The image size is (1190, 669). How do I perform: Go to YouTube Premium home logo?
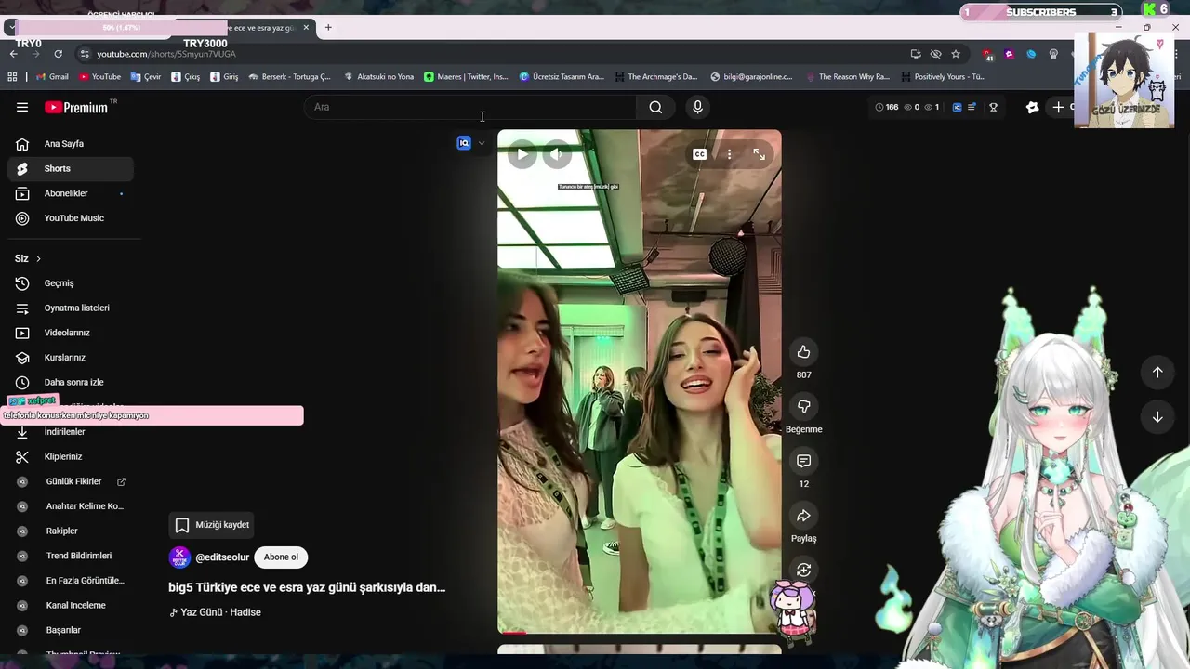(x=76, y=108)
